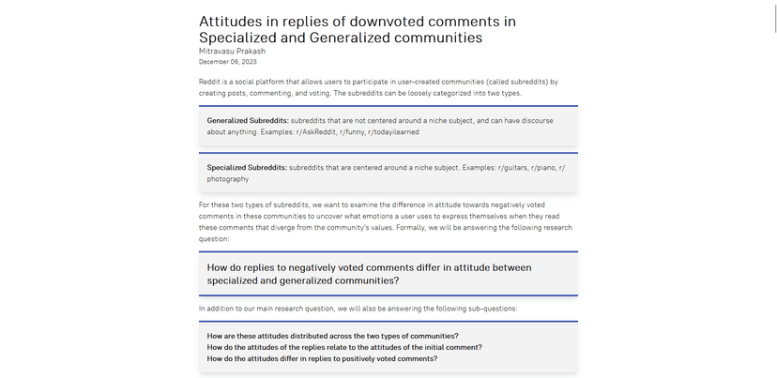Click the bold "Specialized Subreddits:" label

point(247,168)
